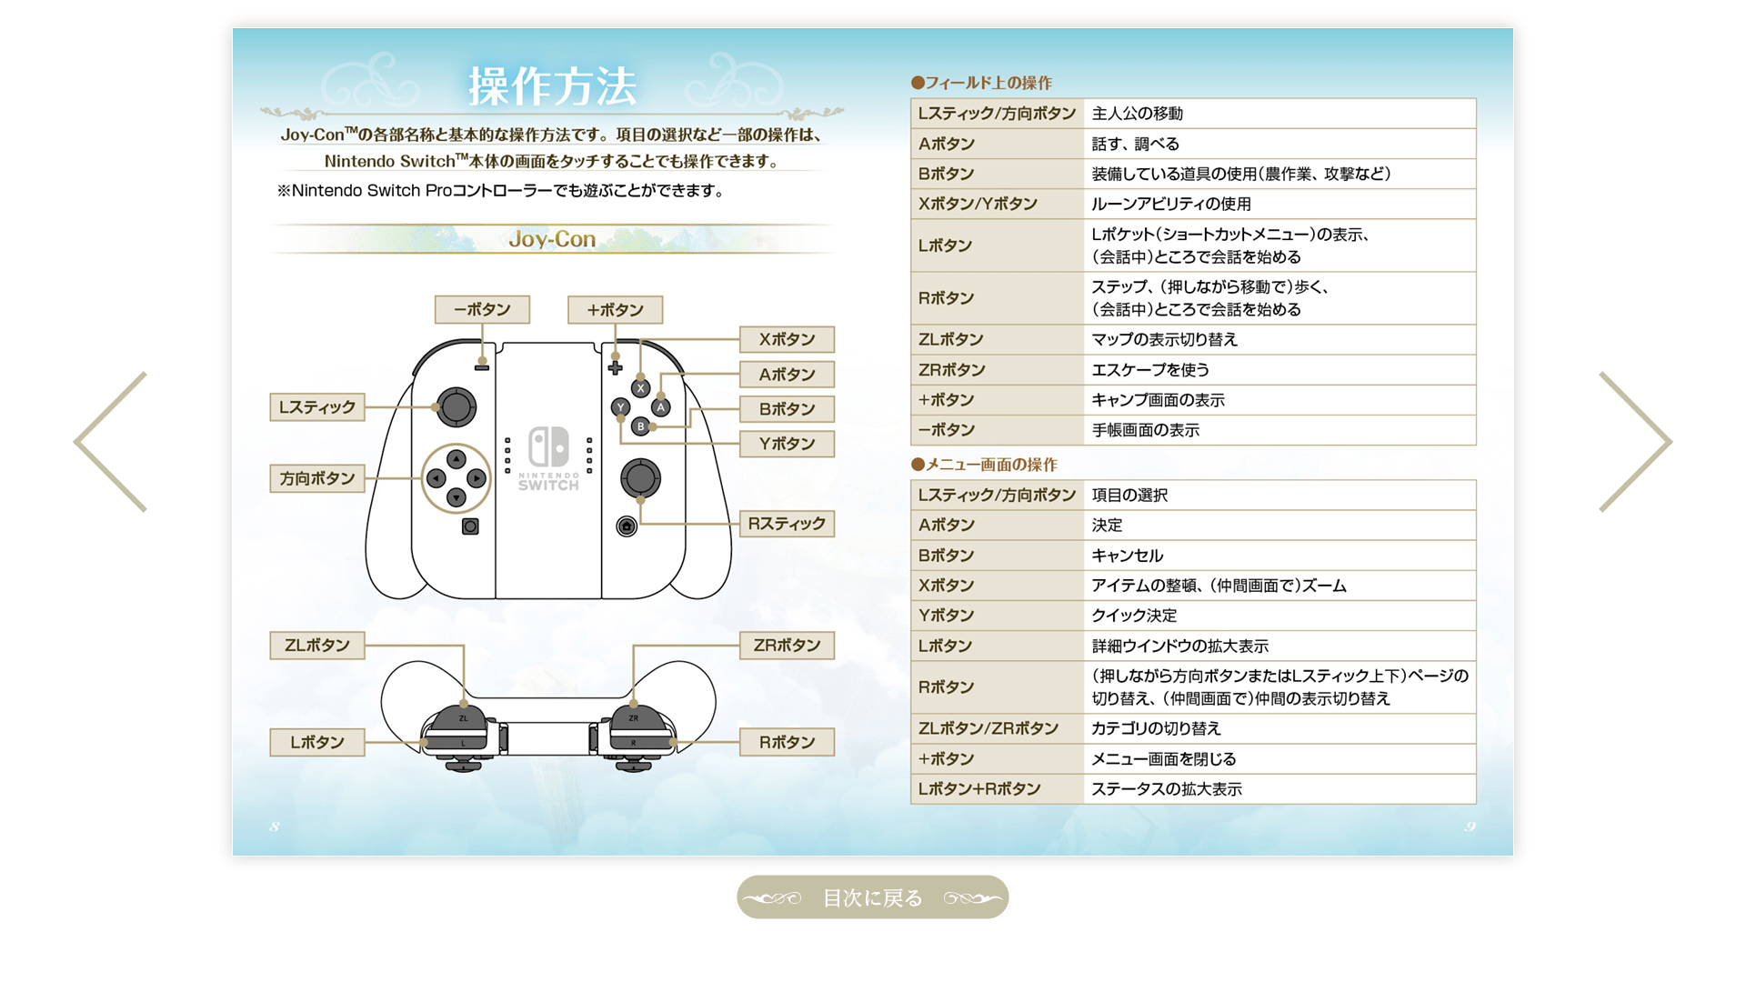
Task: Click the directional pad on the controller
Action: coord(457,478)
